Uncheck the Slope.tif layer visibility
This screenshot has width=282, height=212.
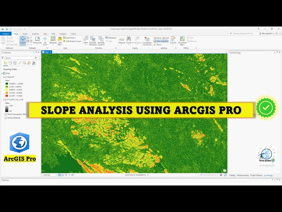point(6,77)
